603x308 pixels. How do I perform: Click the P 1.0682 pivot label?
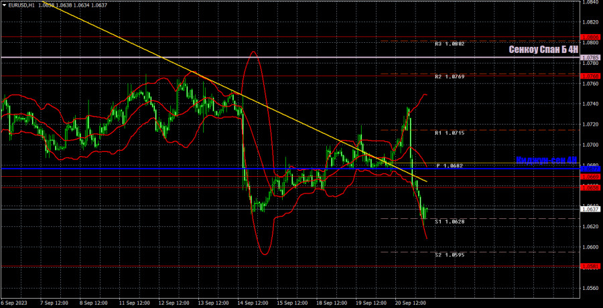[450, 166]
